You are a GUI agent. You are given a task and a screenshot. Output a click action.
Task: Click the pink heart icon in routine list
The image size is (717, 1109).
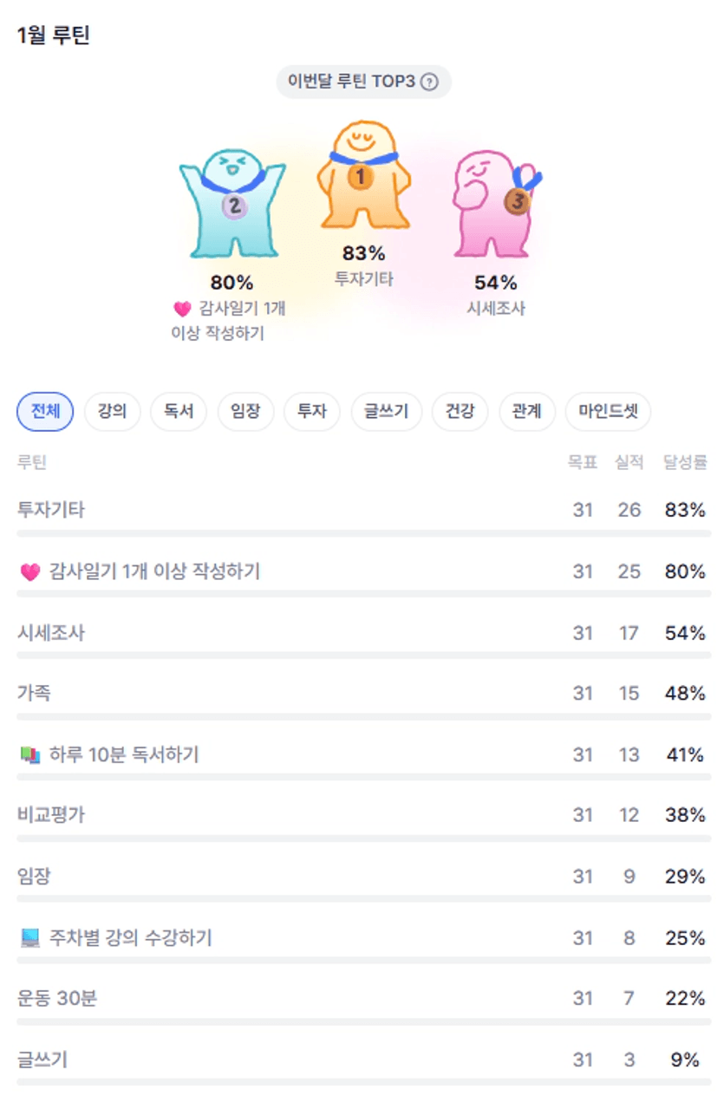(x=30, y=572)
